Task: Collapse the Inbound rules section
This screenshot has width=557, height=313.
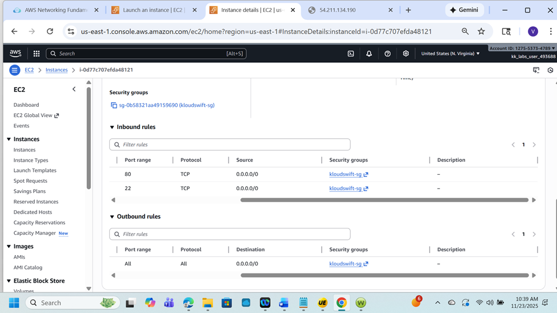Action: pos(112,127)
